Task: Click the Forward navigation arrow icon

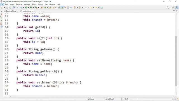Action: [x=96, y=8]
